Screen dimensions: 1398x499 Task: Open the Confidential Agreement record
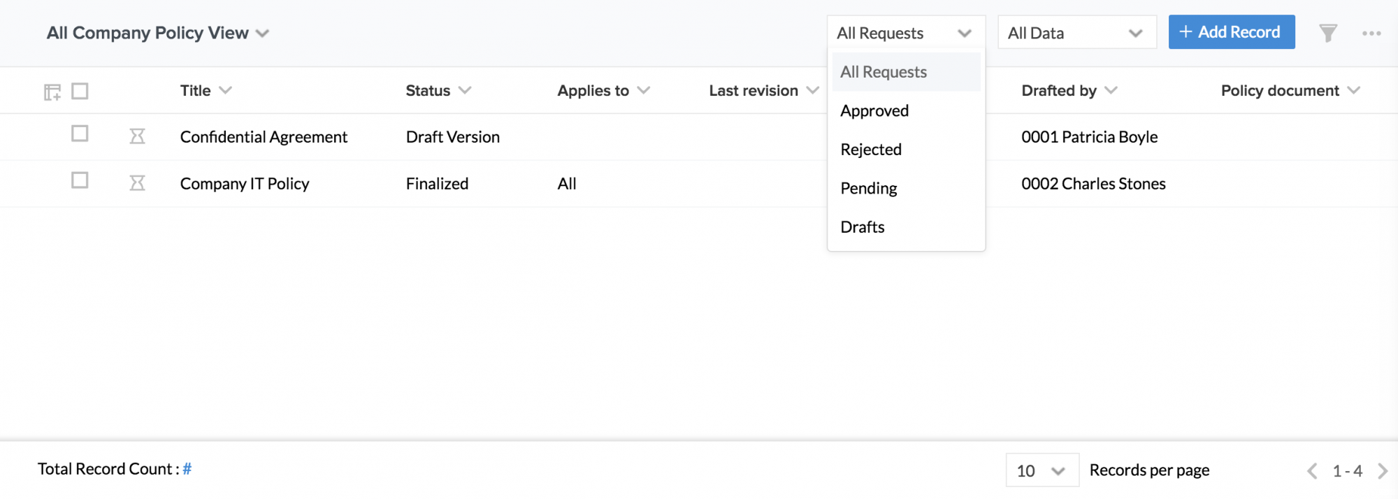pos(264,137)
